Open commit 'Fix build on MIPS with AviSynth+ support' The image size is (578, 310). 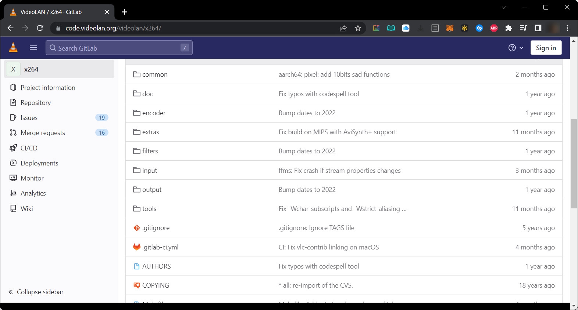(337, 132)
